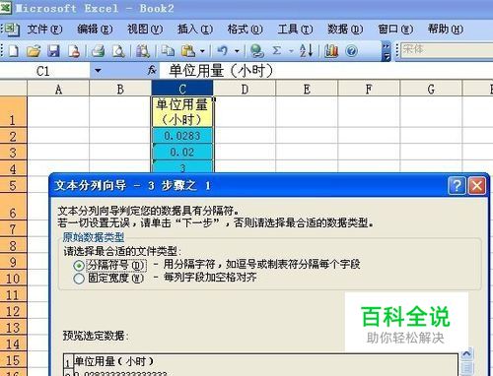Open the 工具(T) menu
Image resolution: width=493 pixels, height=376 pixels.
click(x=295, y=30)
